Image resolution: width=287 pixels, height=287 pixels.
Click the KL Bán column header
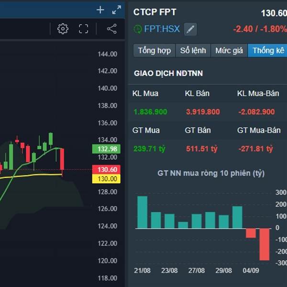[197, 94]
